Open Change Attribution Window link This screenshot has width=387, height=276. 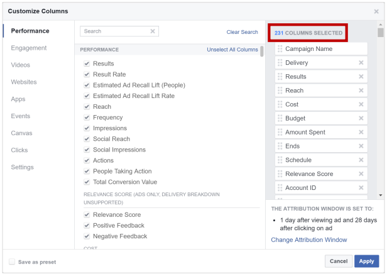[308, 240]
